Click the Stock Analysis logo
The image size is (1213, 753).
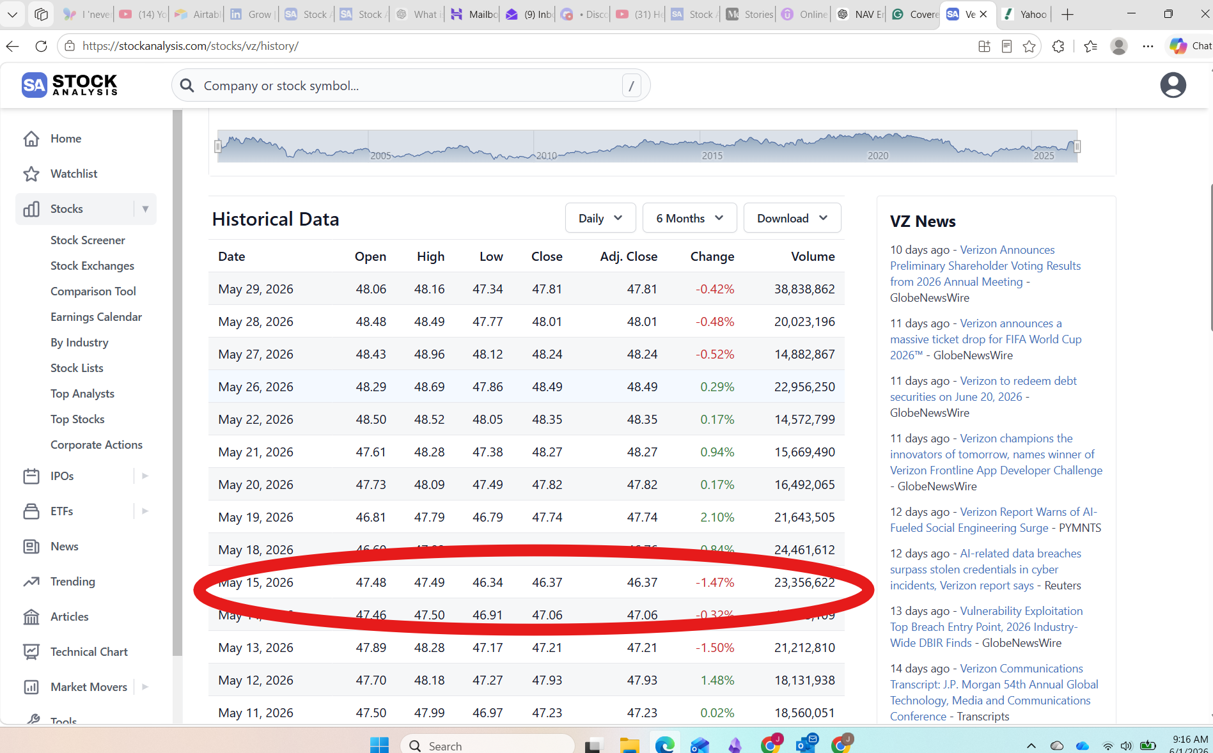70,84
